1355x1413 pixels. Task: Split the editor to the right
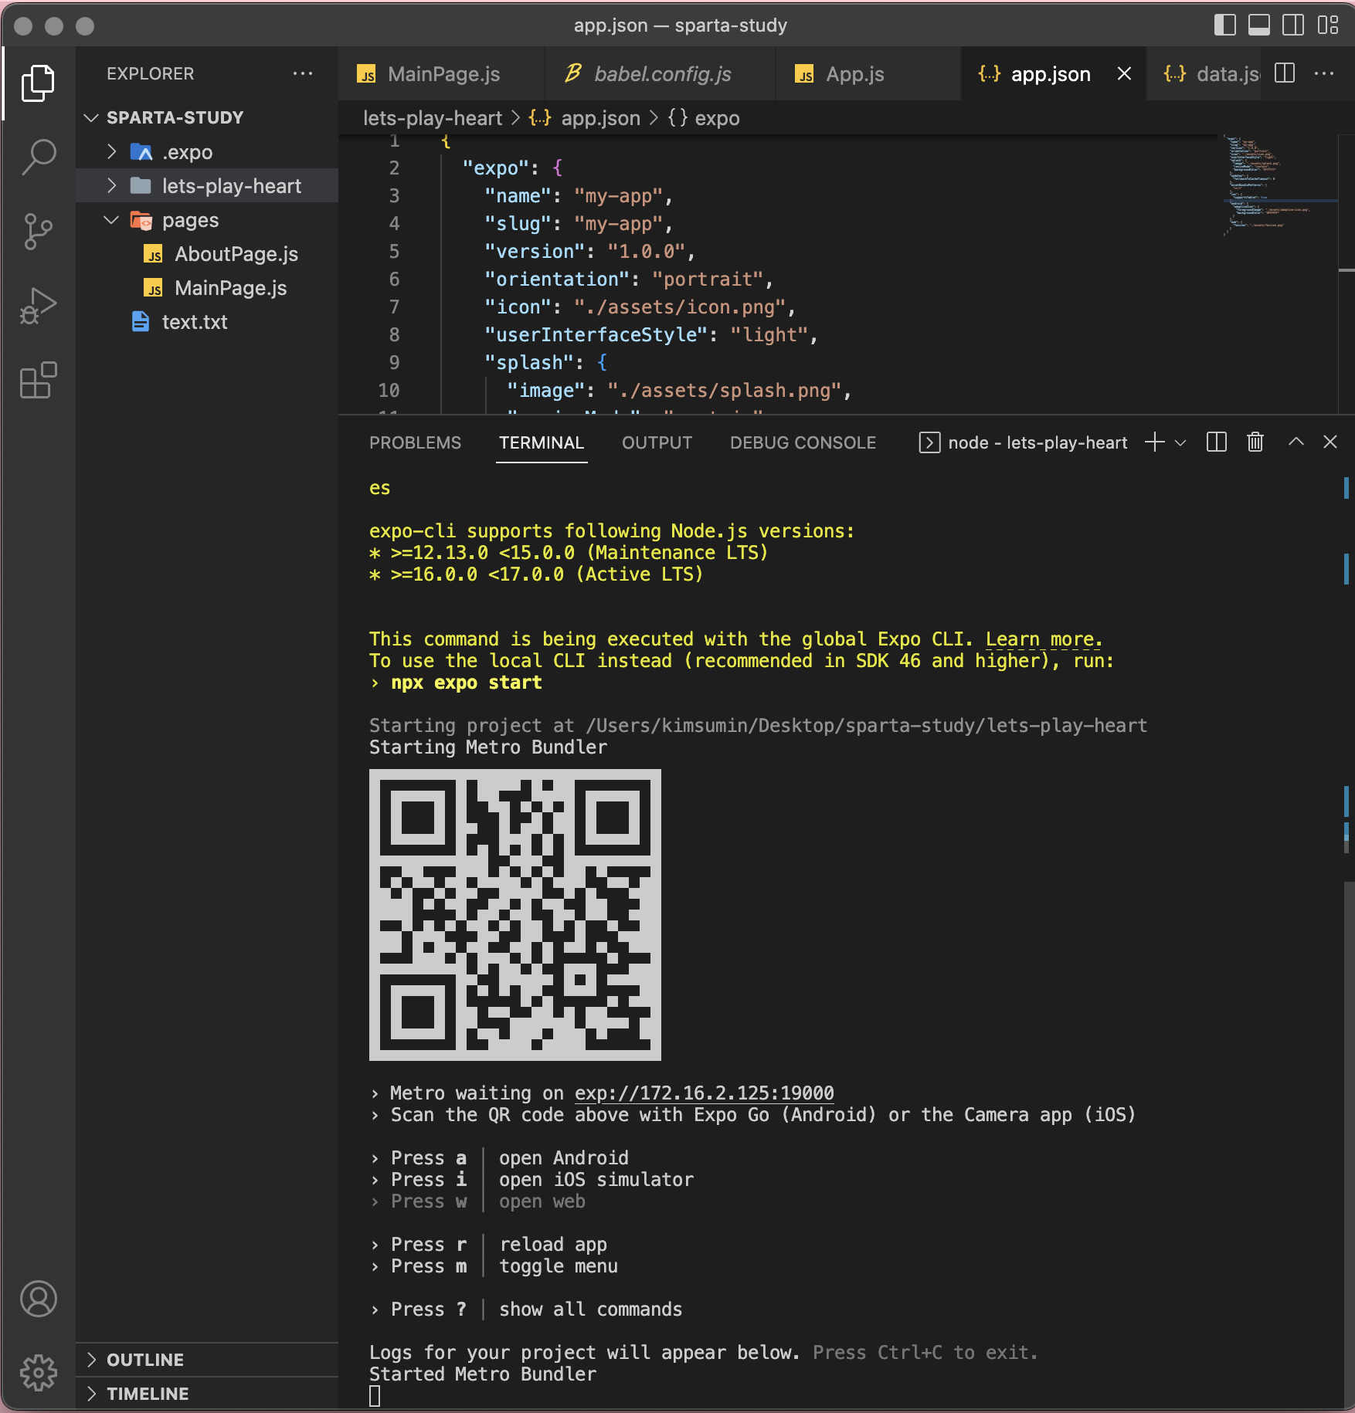pyautogui.click(x=1285, y=73)
